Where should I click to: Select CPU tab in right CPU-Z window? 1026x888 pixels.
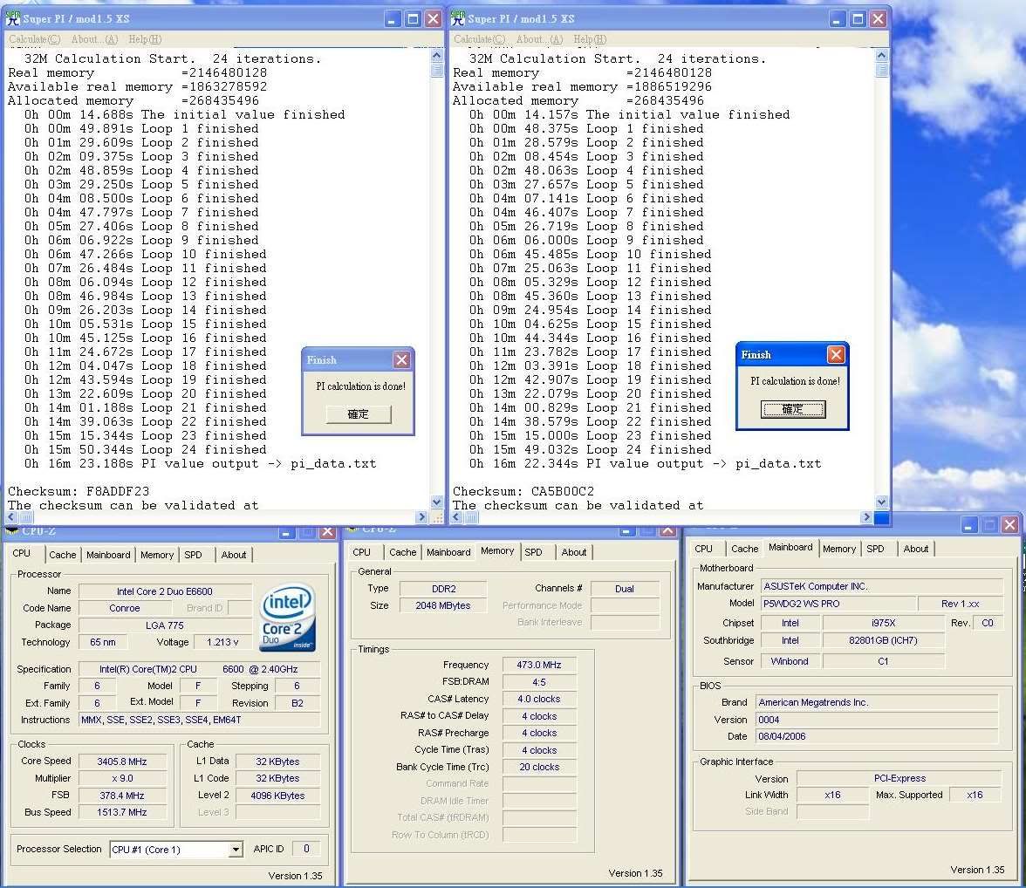click(x=703, y=549)
